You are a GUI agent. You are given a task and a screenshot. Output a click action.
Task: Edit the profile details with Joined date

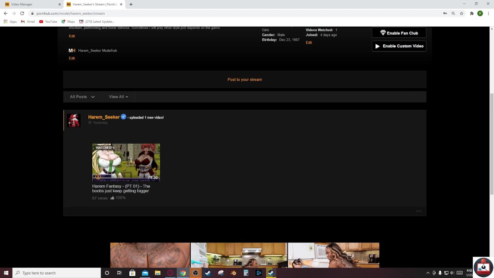[309, 42]
